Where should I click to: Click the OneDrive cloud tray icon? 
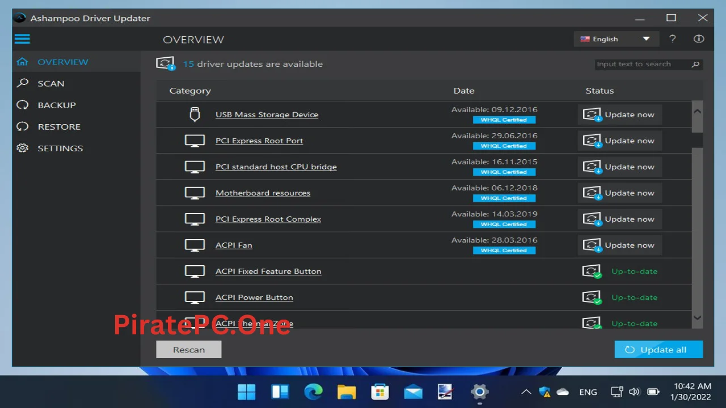pos(563,392)
